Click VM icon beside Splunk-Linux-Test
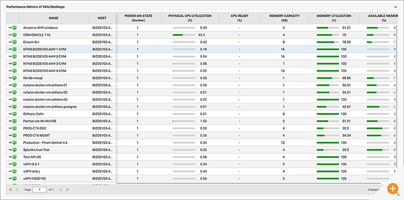This screenshot has height=200, width=404. 12,150
